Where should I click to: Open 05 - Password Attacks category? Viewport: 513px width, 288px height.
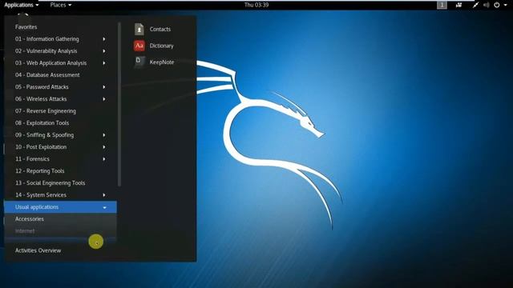click(42, 87)
